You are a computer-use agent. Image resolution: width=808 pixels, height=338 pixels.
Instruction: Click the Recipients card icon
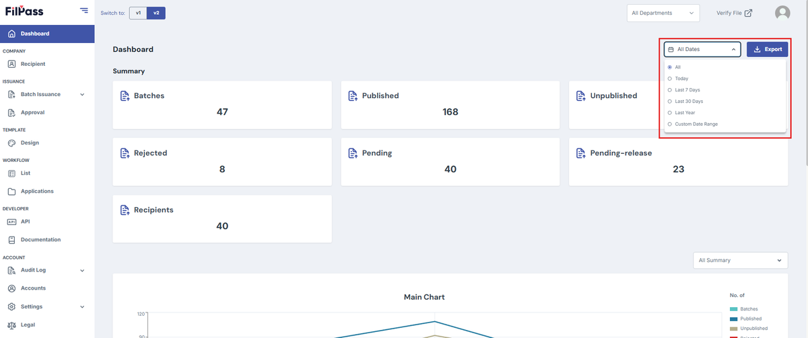tap(125, 210)
